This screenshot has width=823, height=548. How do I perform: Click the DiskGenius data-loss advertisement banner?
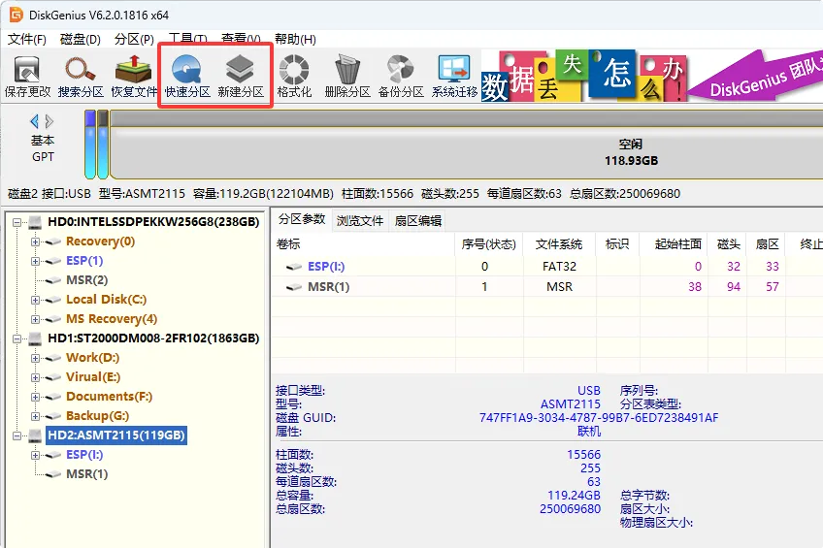pyautogui.click(x=652, y=76)
